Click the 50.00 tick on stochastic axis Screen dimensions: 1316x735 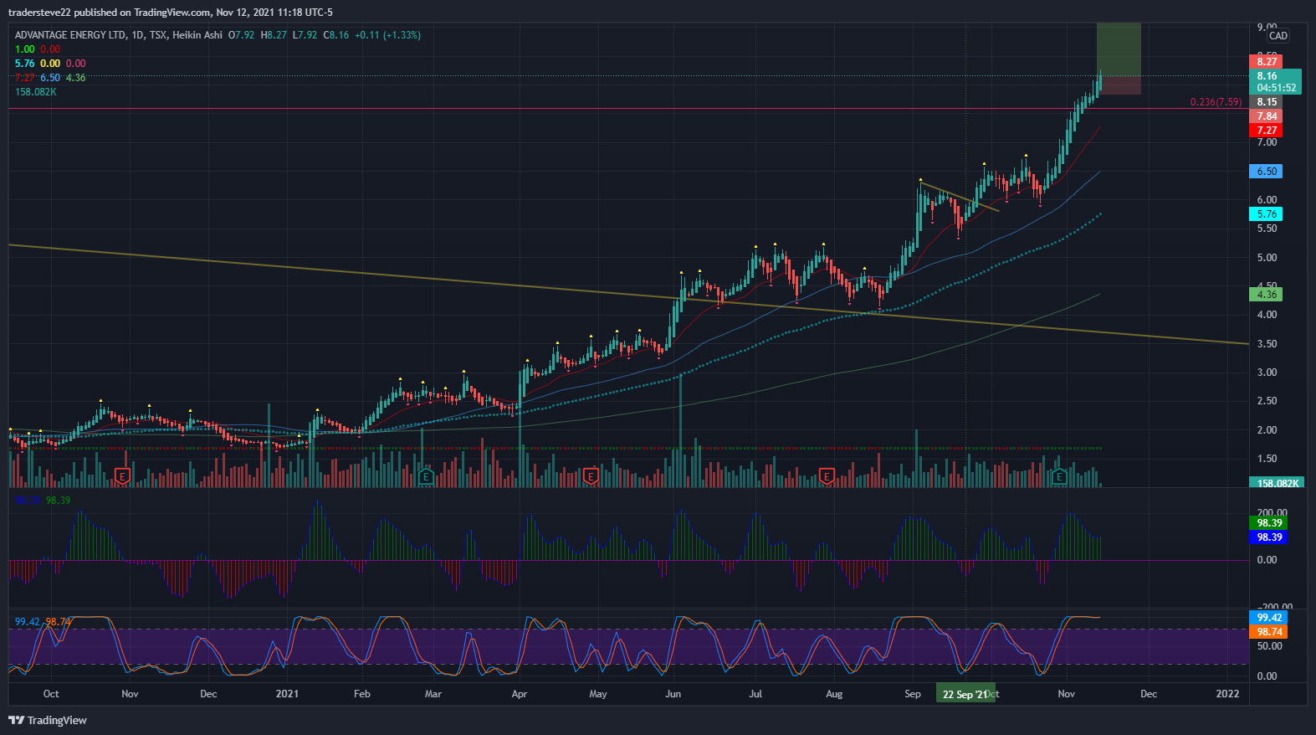point(1269,646)
